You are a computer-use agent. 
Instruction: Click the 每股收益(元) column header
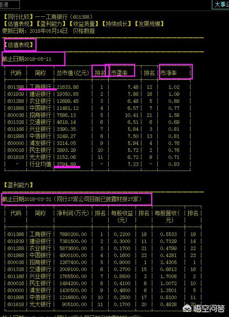(122, 216)
